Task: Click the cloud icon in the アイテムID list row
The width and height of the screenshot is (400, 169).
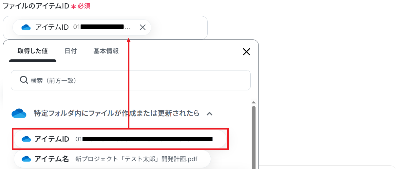Action: pyautogui.click(x=26, y=139)
